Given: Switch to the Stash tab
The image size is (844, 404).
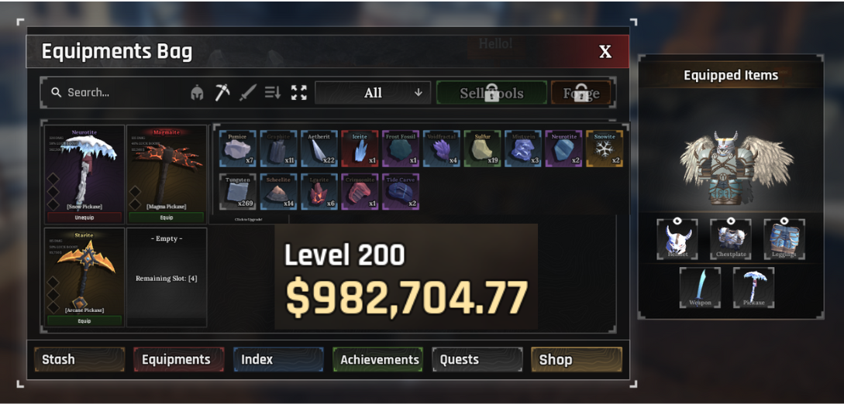Looking at the screenshot, I should tap(80, 359).
